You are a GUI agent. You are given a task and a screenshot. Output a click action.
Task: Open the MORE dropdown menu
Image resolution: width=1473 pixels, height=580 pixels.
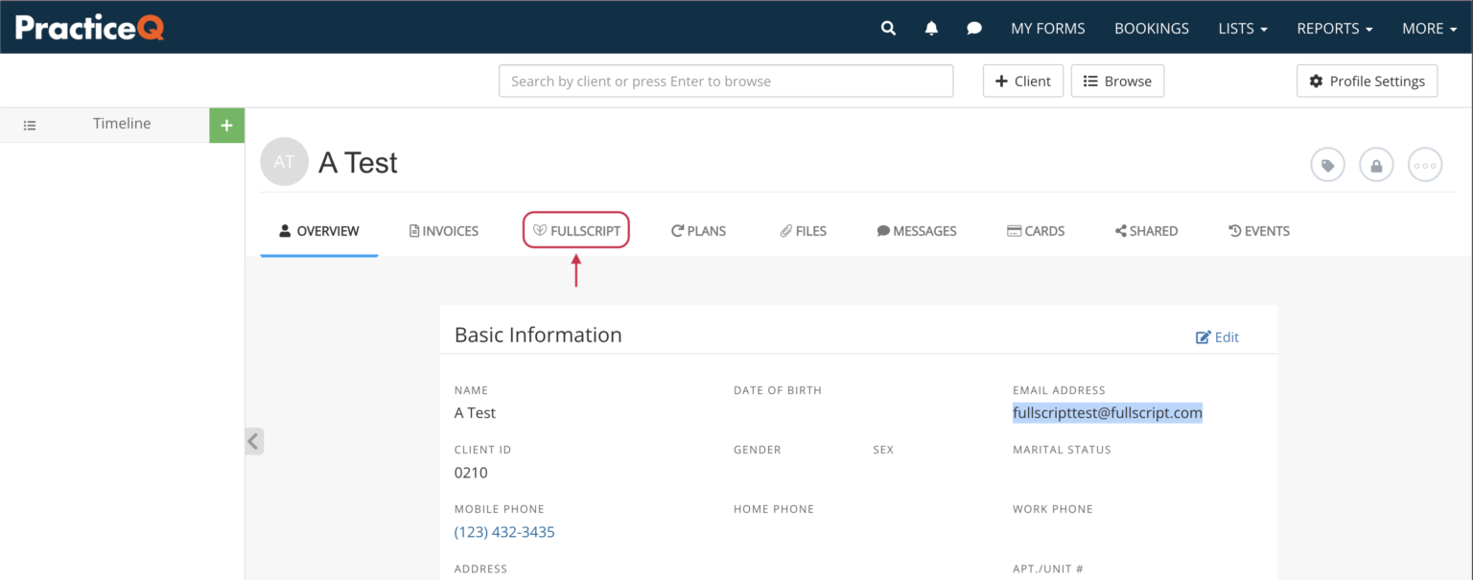tap(1428, 28)
